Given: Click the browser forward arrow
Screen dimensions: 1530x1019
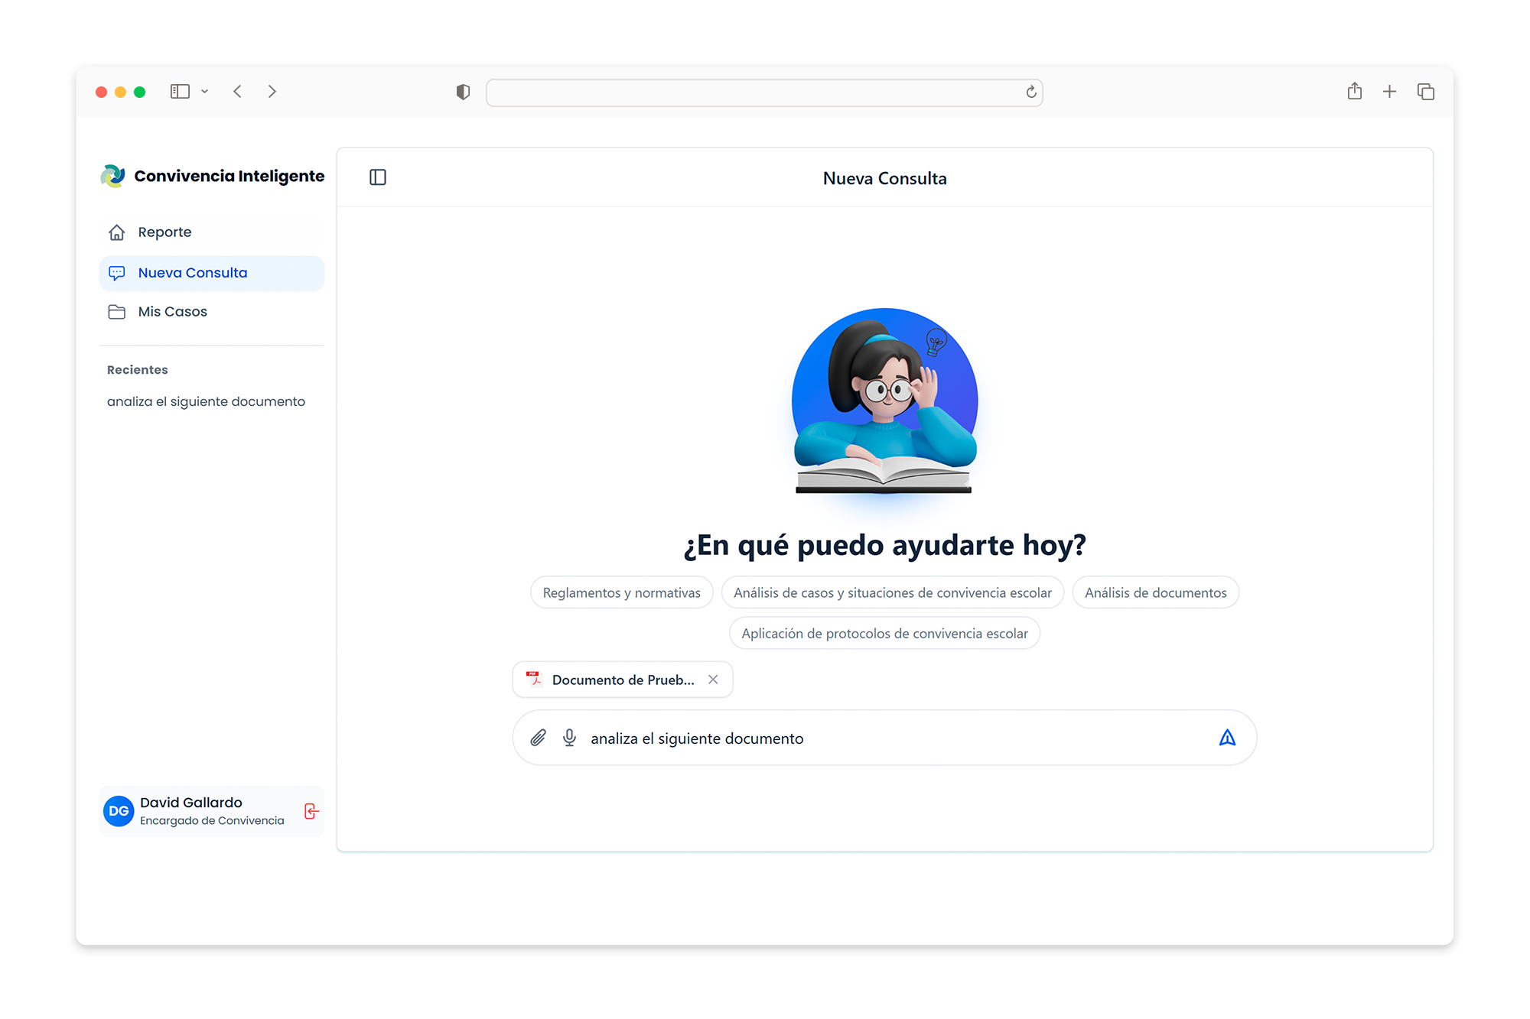Looking at the screenshot, I should 272,92.
